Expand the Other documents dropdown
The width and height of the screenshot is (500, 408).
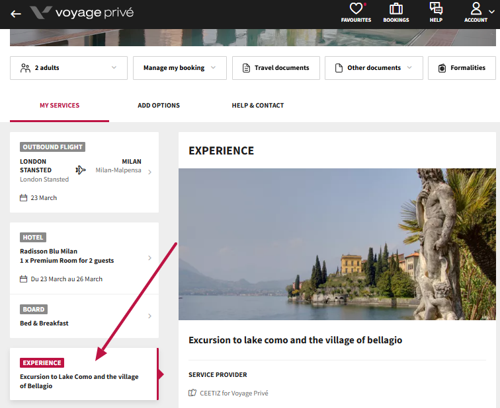click(374, 68)
